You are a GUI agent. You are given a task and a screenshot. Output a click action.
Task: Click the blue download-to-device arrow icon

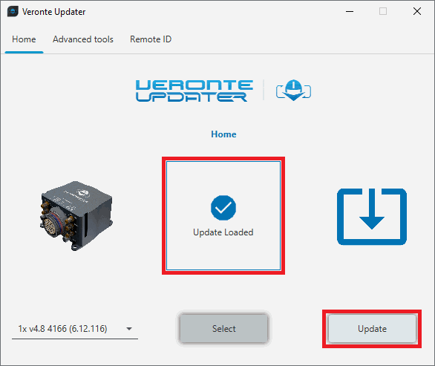point(372,217)
